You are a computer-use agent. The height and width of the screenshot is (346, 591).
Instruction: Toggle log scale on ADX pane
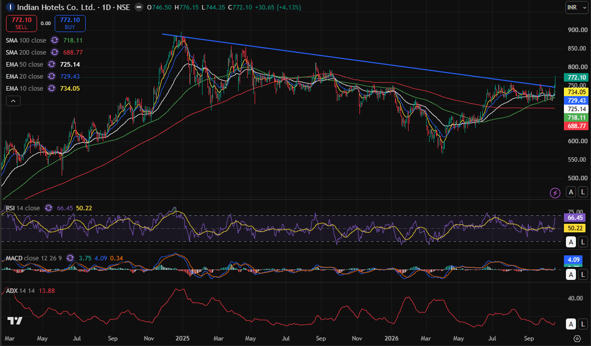point(583,324)
